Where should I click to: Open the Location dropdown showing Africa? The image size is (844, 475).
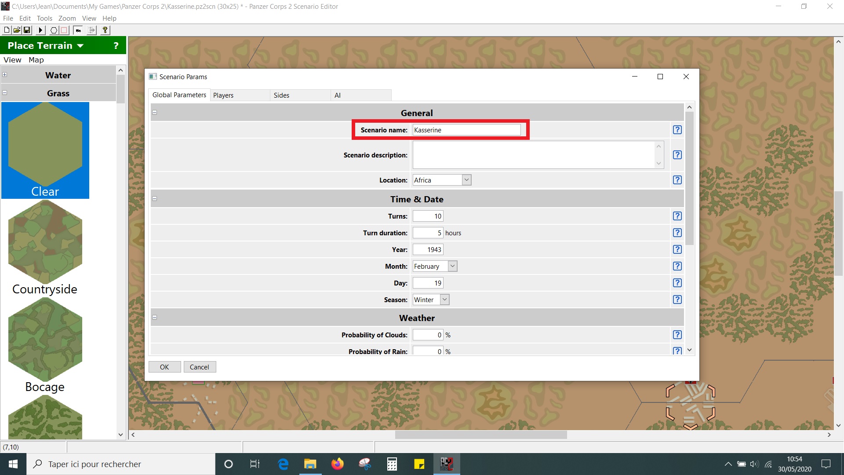[466, 180]
